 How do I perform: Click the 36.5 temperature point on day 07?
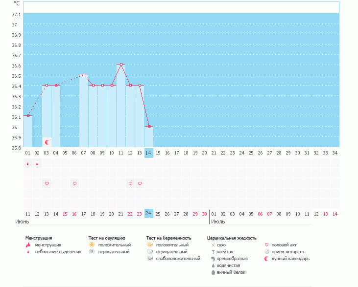[x=84, y=75]
